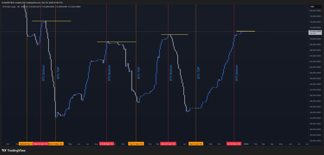Select BTC Bottom text beside Nov '25 line
The width and height of the screenshot is (324, 155).
coord(237,73)
